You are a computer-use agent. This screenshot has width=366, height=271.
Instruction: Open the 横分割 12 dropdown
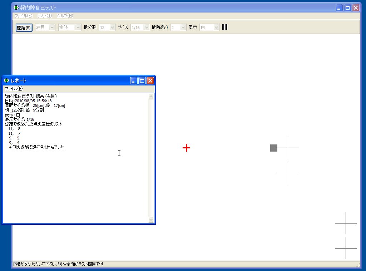pyautogui.click(x=107, y=27)
